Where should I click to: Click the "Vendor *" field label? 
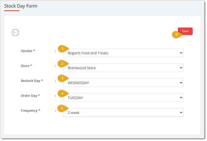[x=28, y=51]
